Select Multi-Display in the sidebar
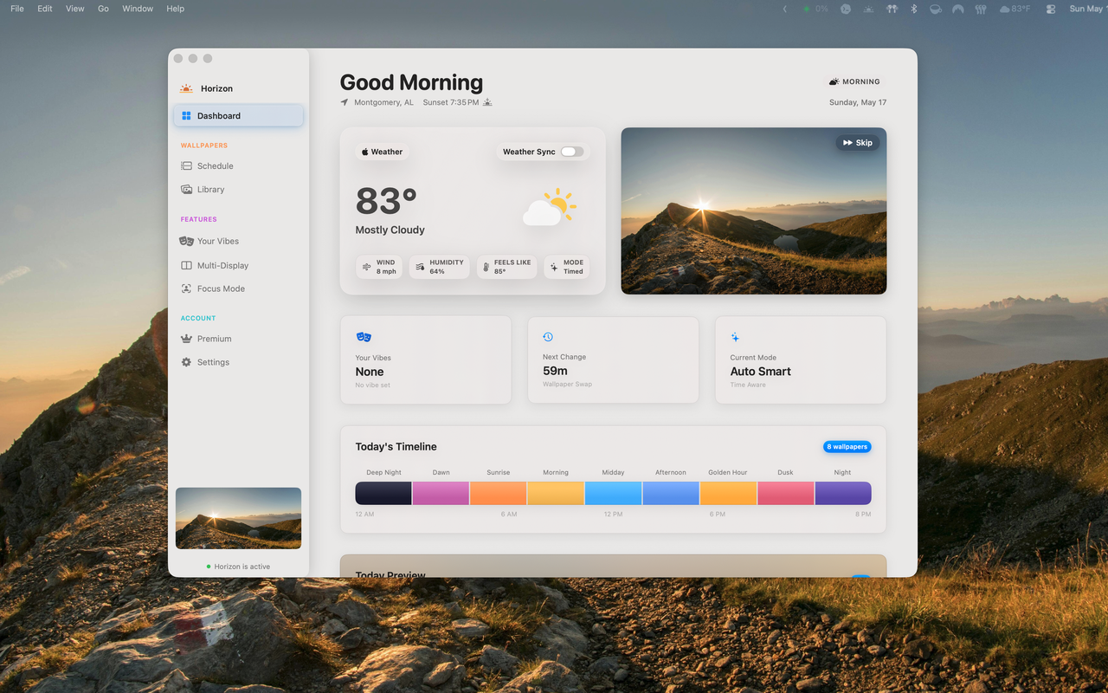The height and width of the screenshot is (693, 1108). [x=238, y=265]
